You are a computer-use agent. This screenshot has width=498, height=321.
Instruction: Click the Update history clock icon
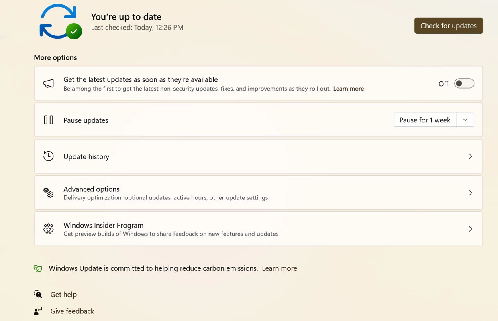click(x=49, y=156)
